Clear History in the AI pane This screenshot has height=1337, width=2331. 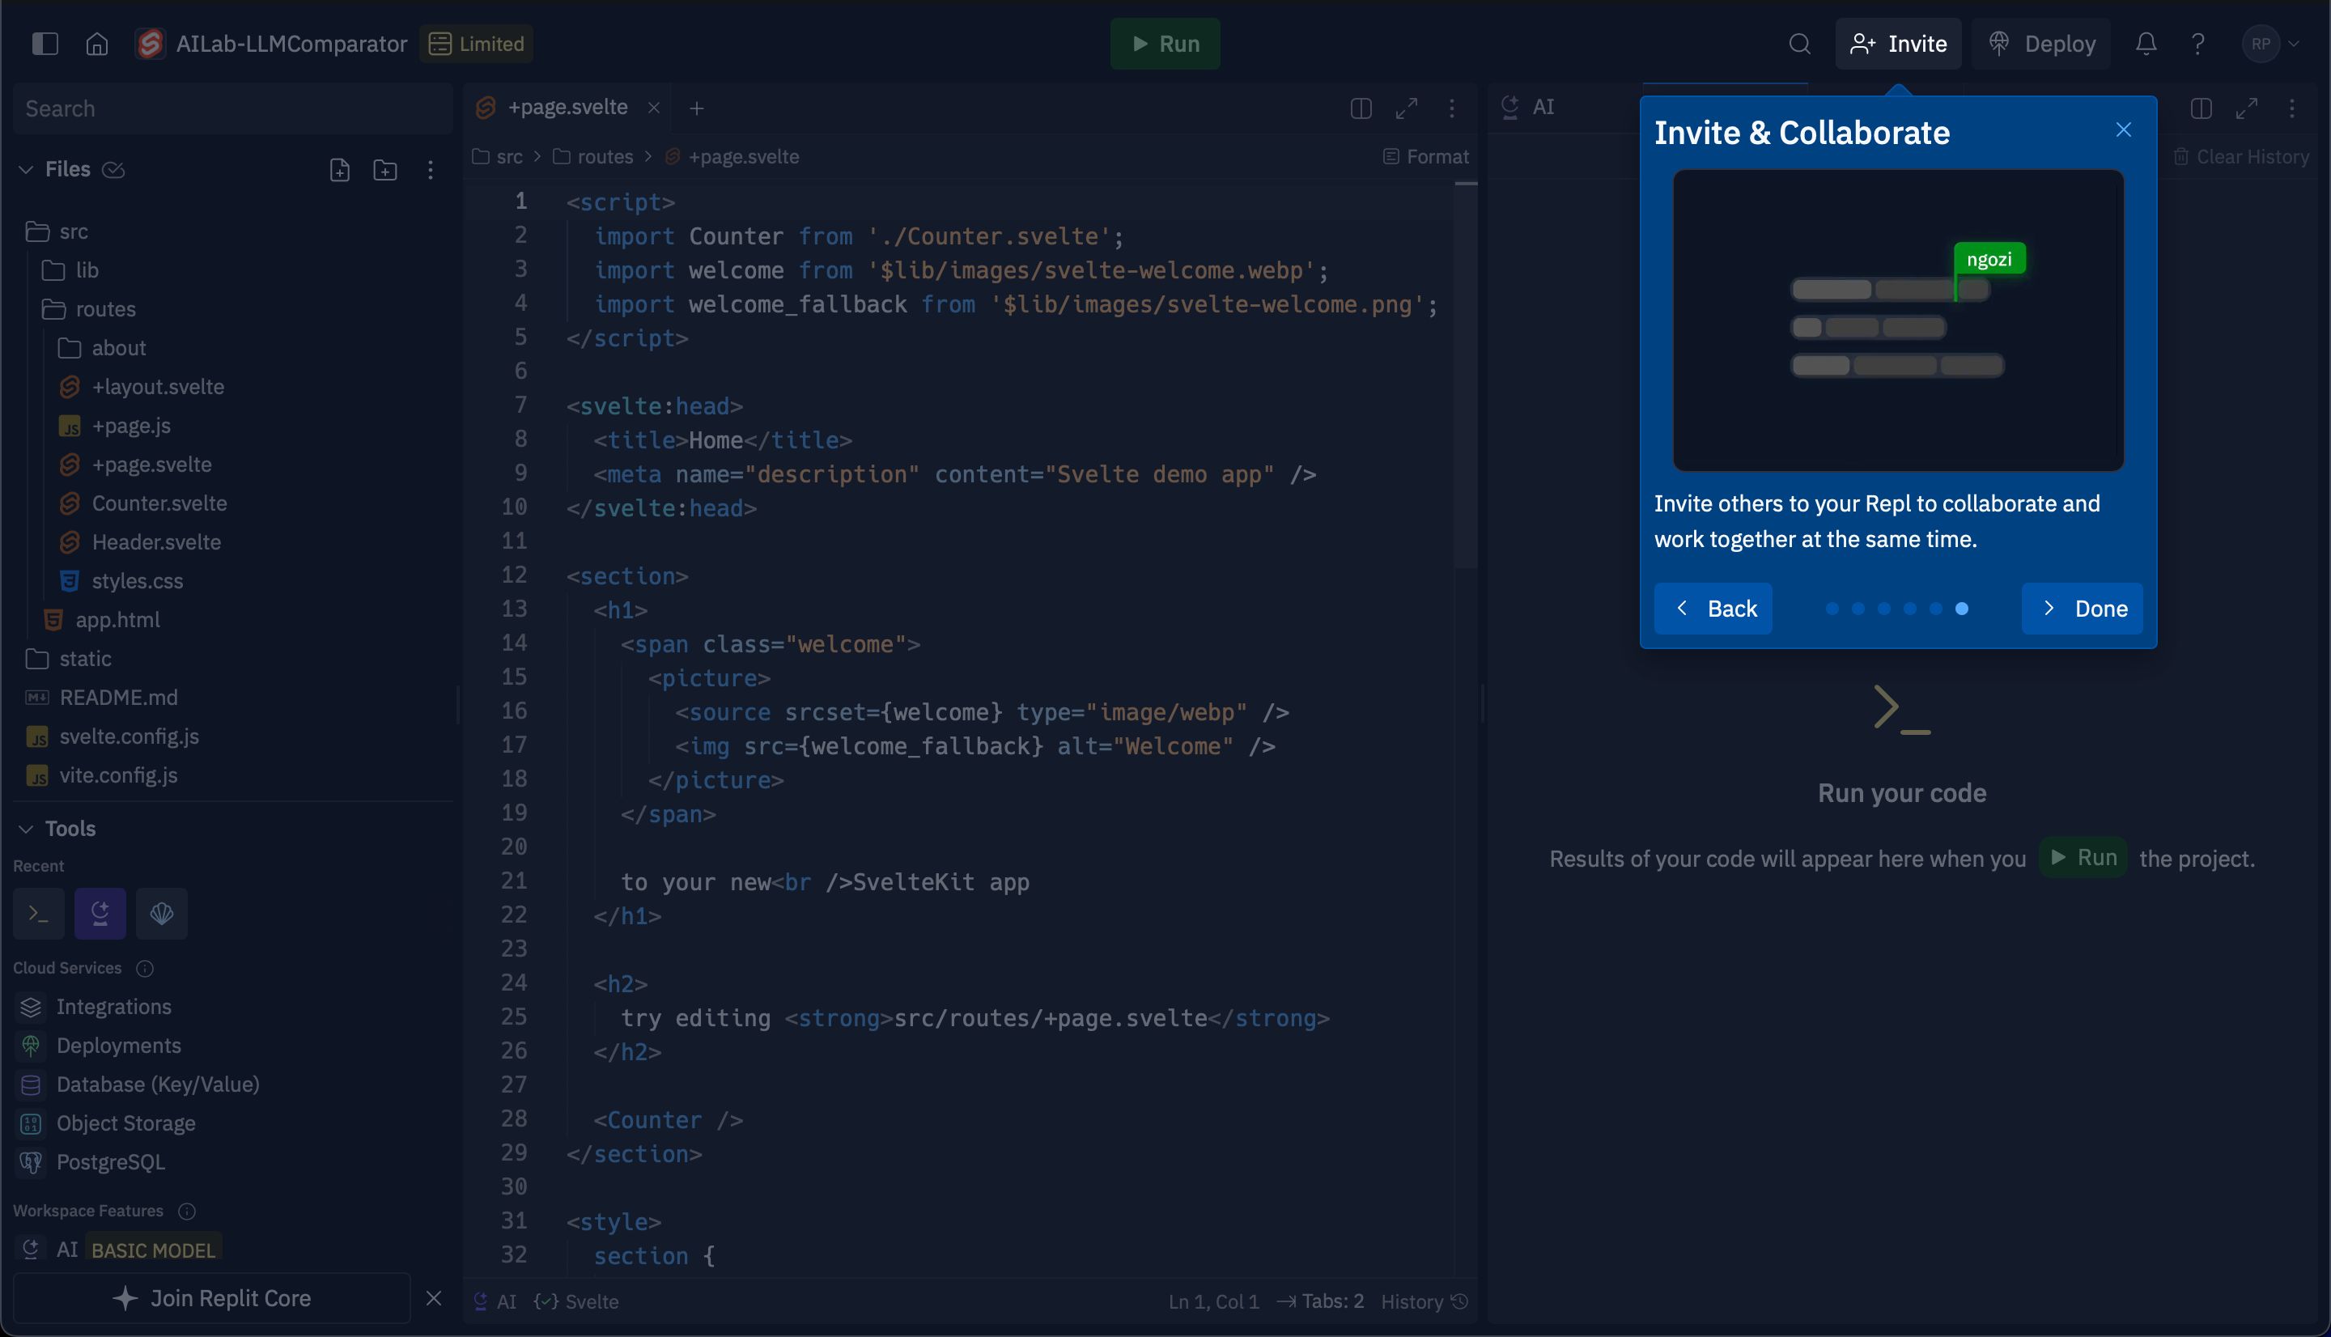2241,157
